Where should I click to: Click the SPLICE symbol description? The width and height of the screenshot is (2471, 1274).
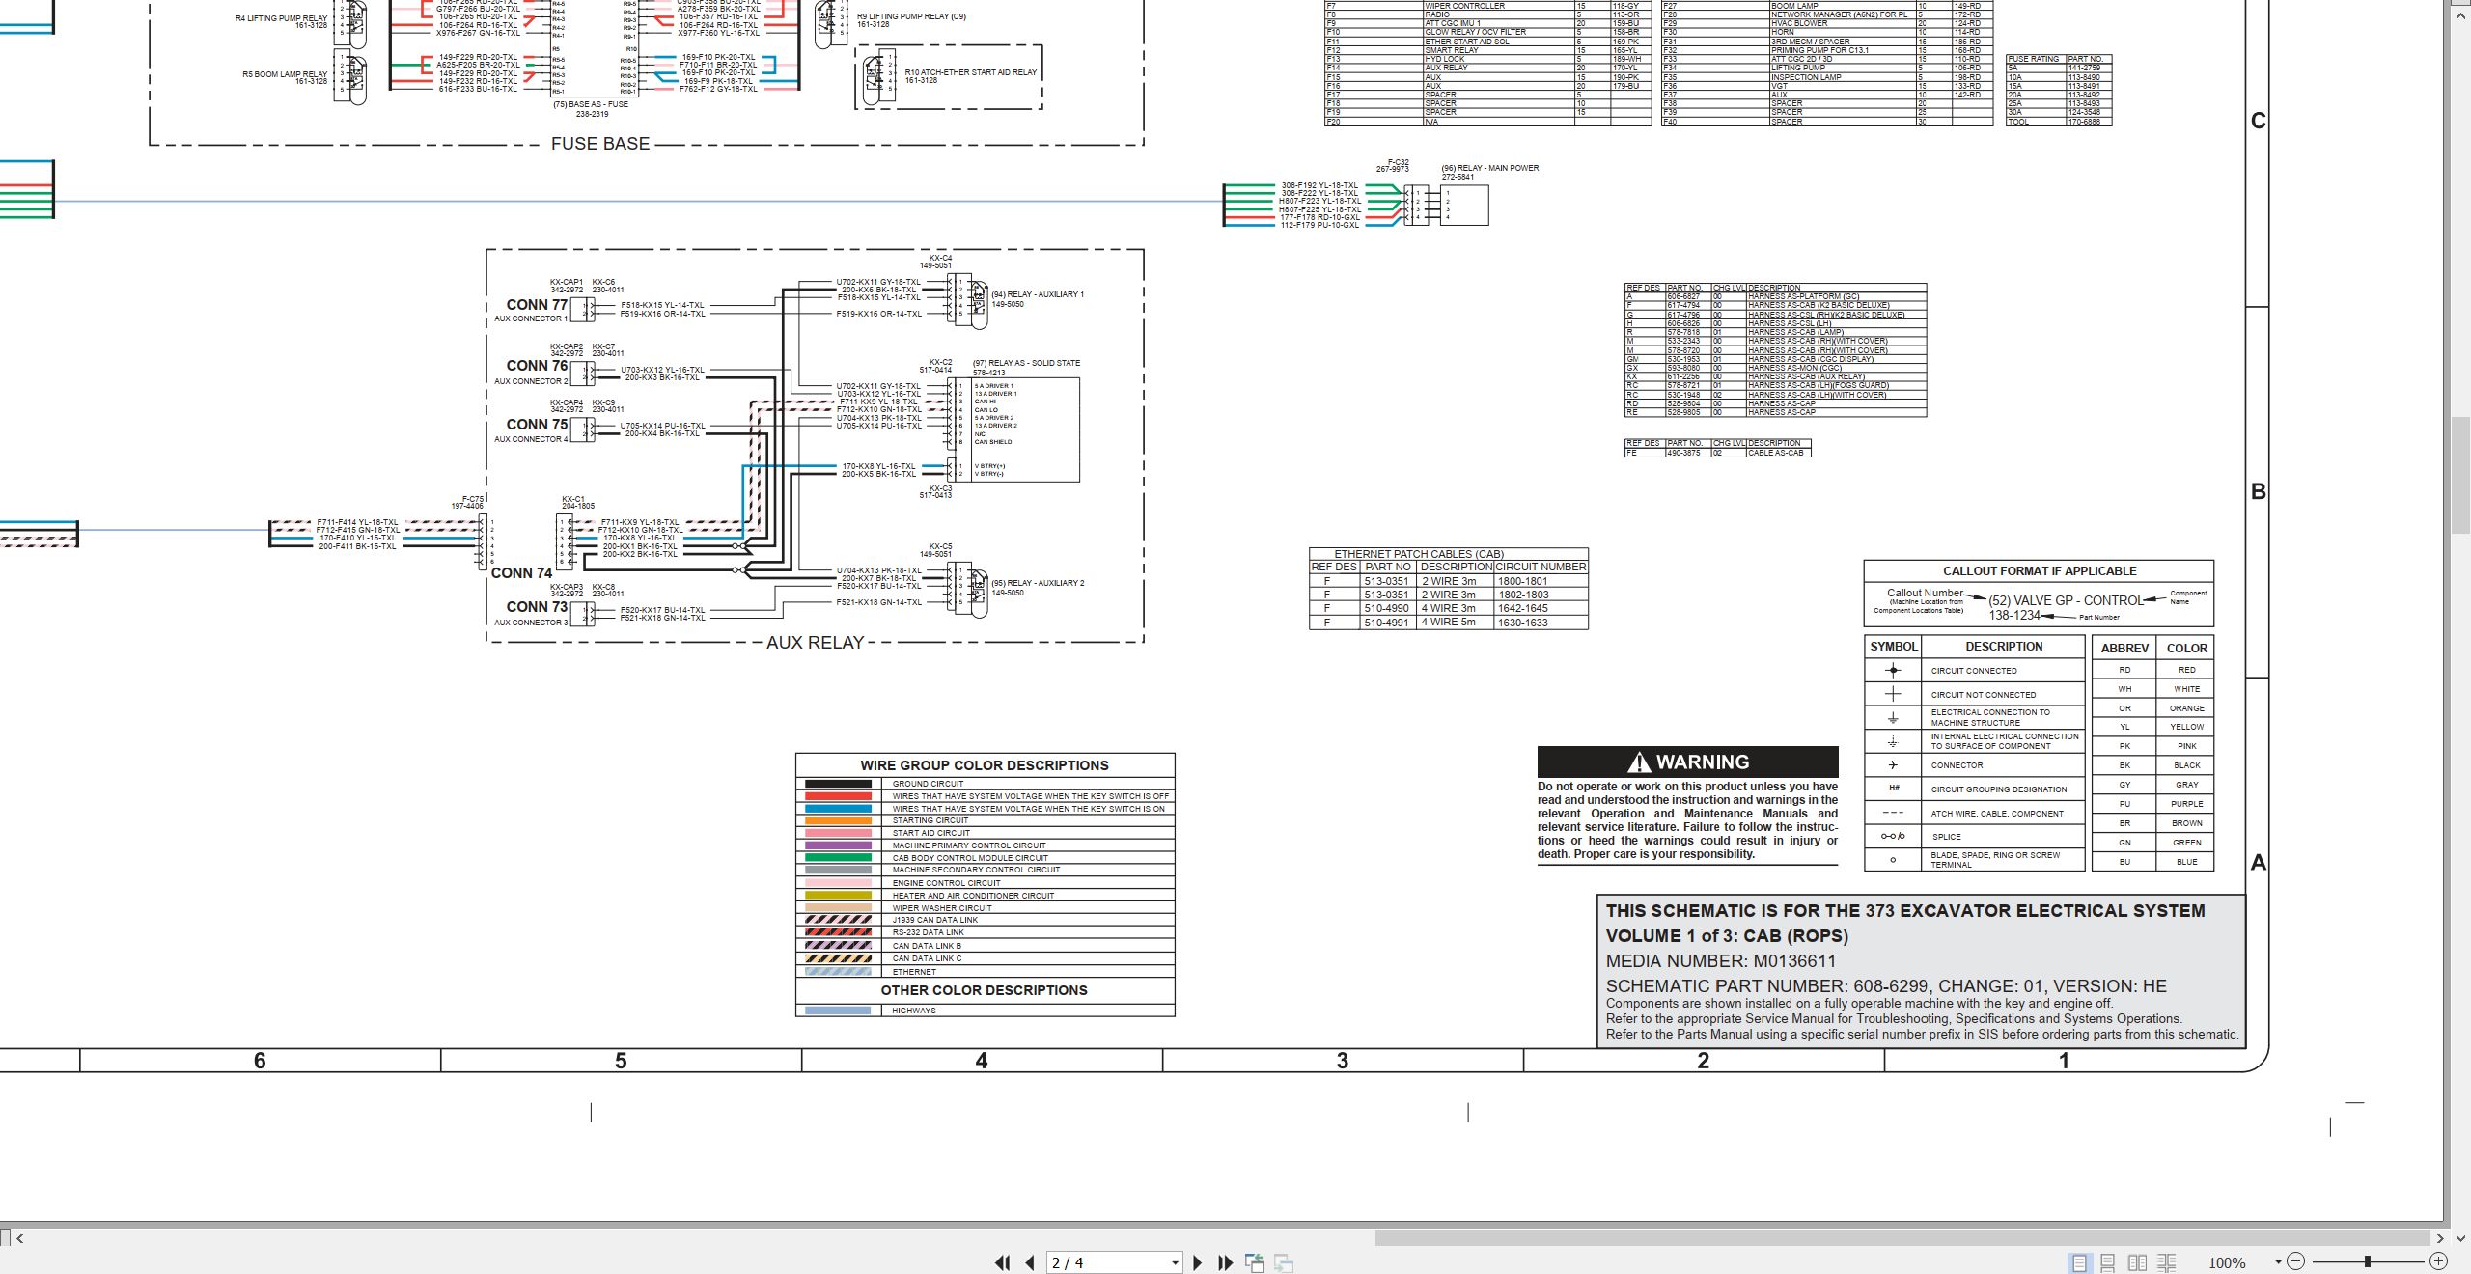point(1946,837)
